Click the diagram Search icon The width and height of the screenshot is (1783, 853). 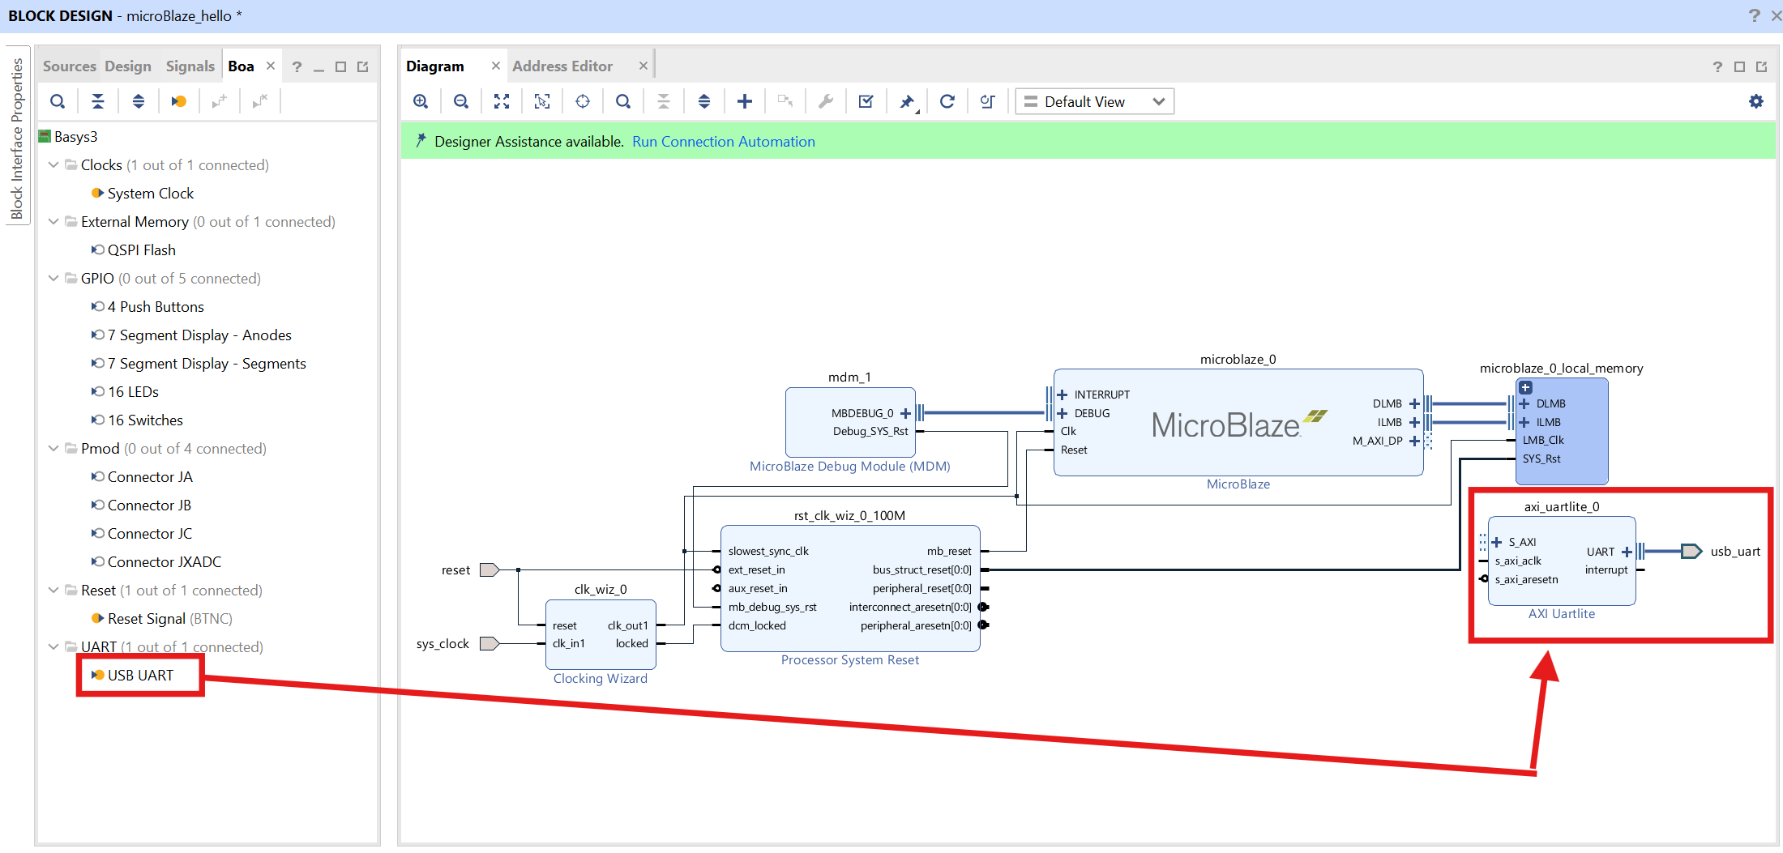(623, 101)
